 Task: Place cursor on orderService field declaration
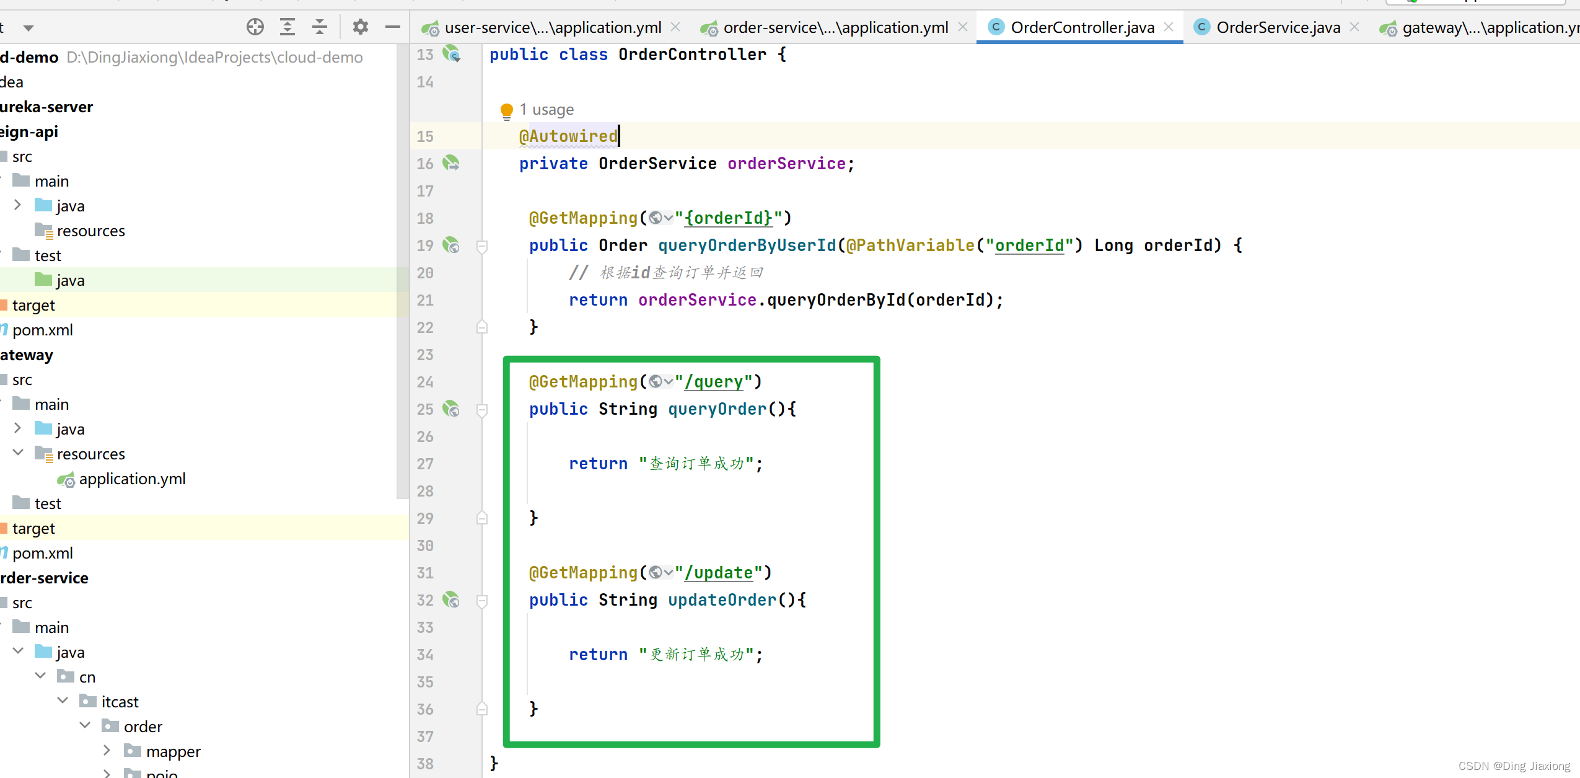click(786, 164)
